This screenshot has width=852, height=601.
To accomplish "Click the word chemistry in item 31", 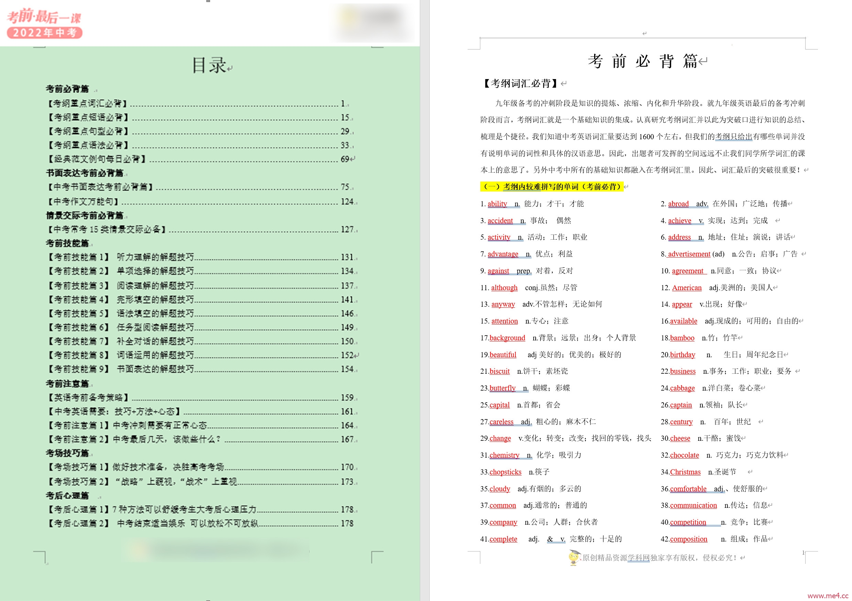I will (504, 455).
